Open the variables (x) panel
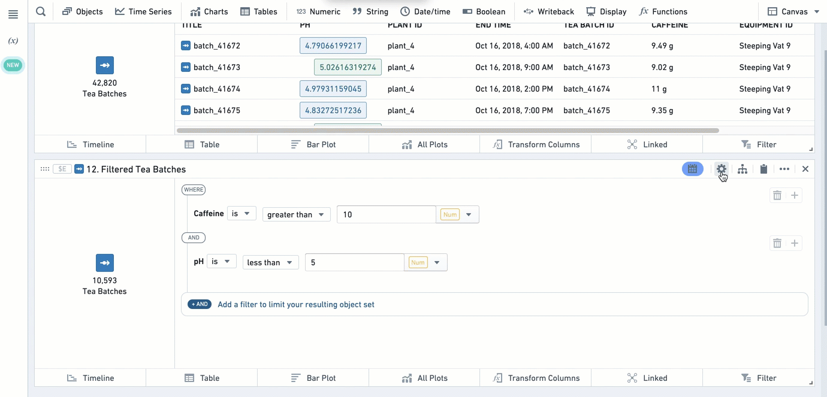 coord(13,41)
